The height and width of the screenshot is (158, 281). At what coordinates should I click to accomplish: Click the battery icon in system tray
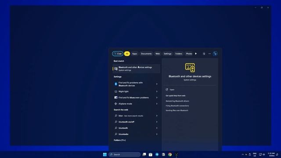coord(250,154)
